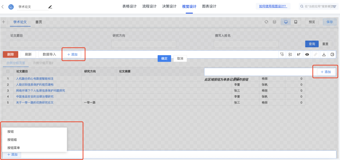Click the search magnifier icon
The height and width of the screenshot is (160, 340).
click(302, 7)
